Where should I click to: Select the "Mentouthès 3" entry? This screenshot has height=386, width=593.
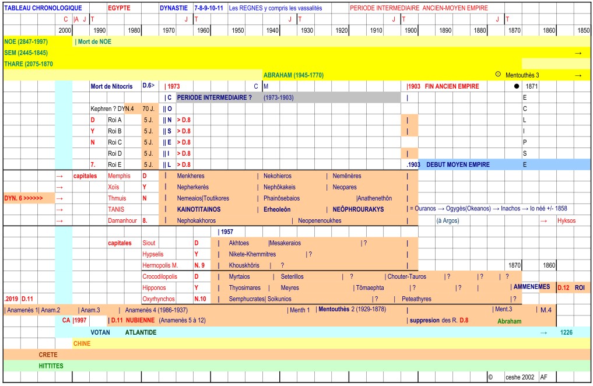[x=522, y=75]
